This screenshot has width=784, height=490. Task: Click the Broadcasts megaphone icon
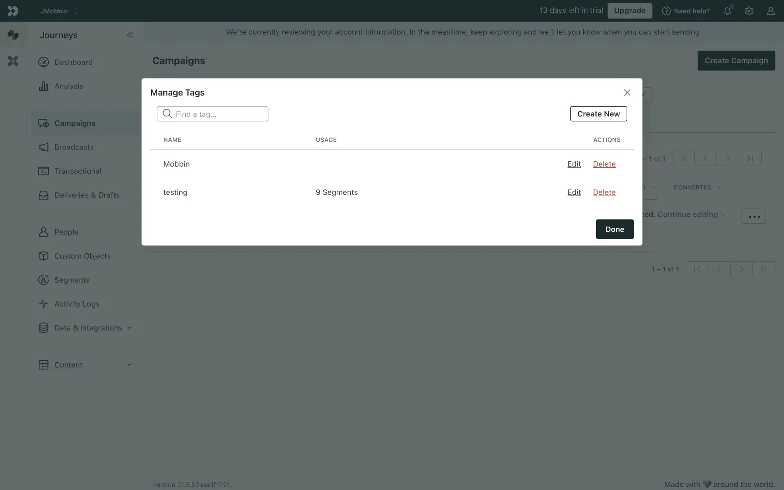click(43, 147)
